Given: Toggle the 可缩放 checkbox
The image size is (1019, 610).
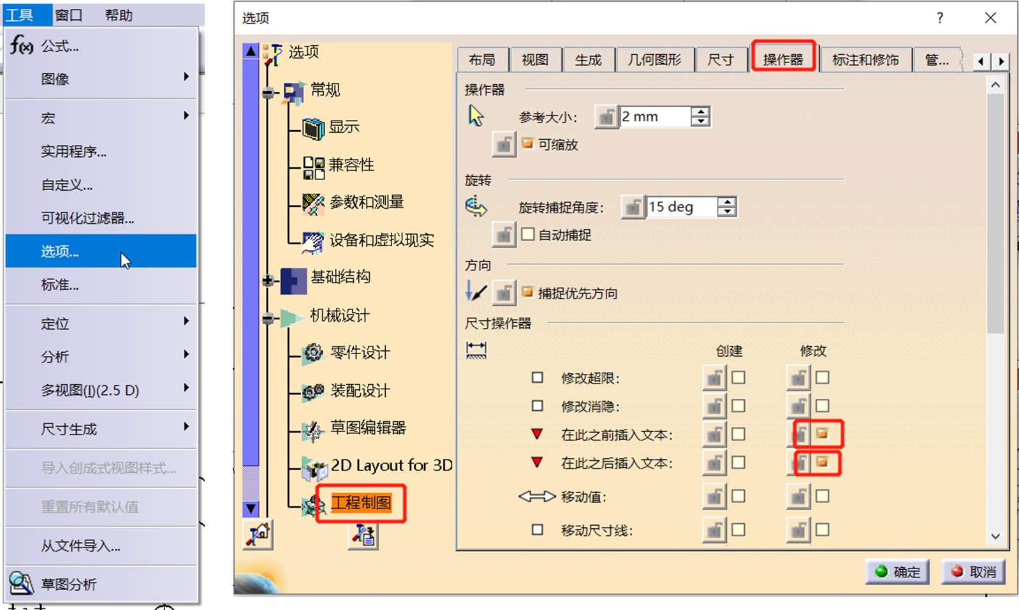Looking at the screenshot, I should click(x=527, y=143).
